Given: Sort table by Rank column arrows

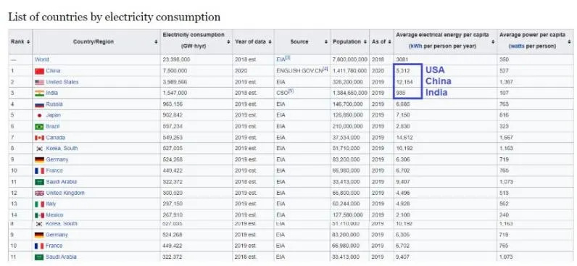Looking at the screenshot, I should click(x=28, y=42).
